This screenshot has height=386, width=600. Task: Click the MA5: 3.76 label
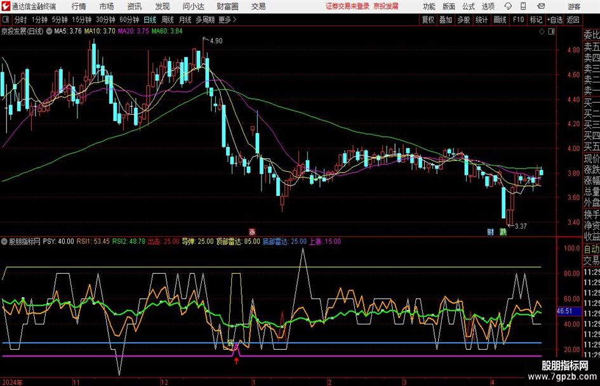68,31
